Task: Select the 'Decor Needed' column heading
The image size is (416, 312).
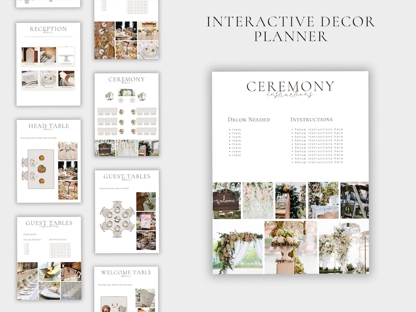Action: (249, 119)
